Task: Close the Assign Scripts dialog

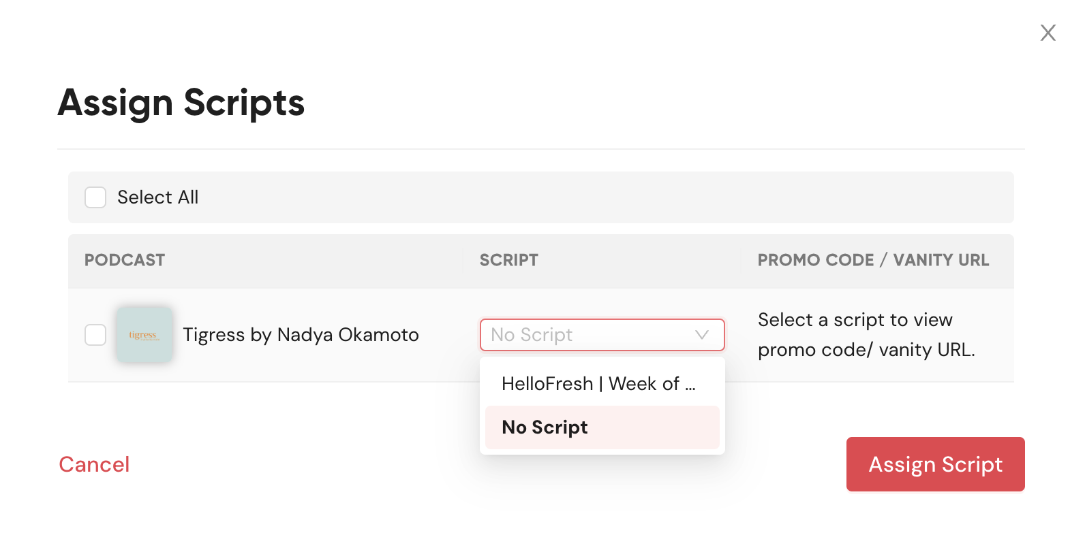Action: (1048, 33)
